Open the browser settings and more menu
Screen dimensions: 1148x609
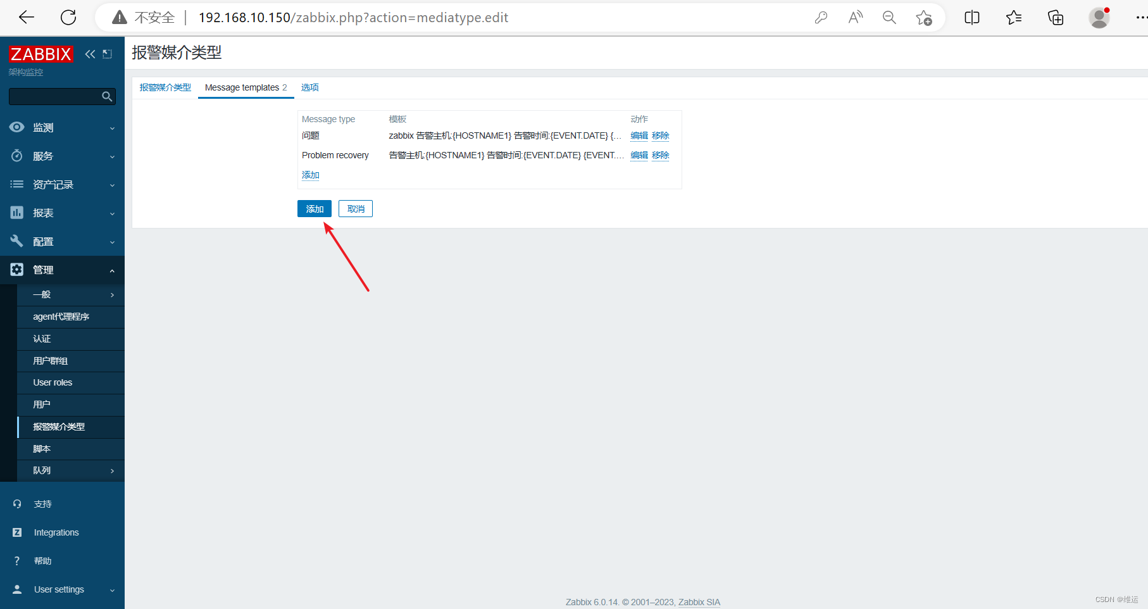tap(1141, 18)
